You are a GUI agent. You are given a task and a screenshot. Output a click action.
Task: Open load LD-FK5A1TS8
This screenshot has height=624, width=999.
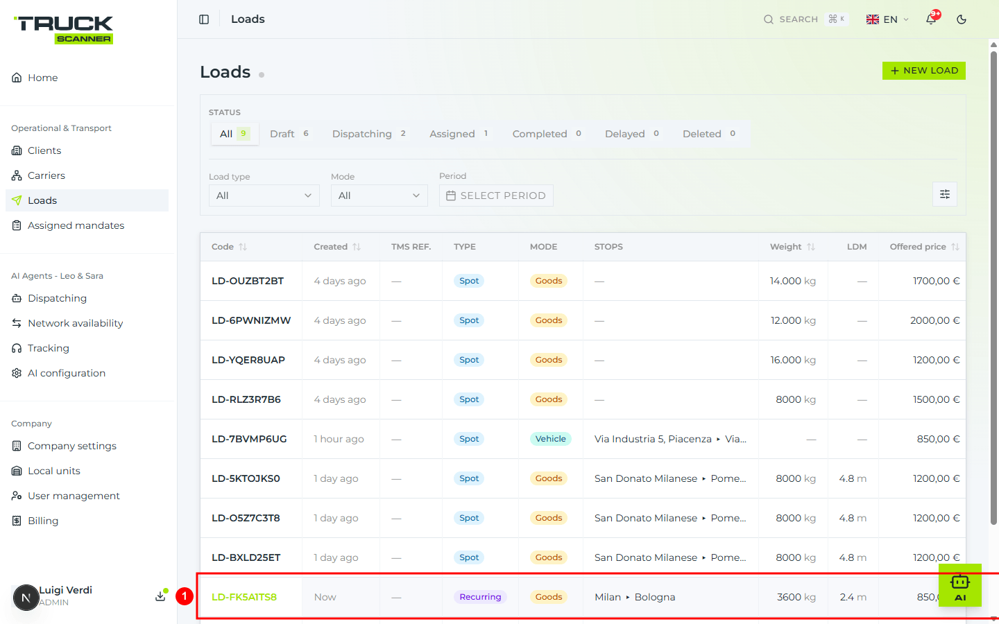[244, 597]
